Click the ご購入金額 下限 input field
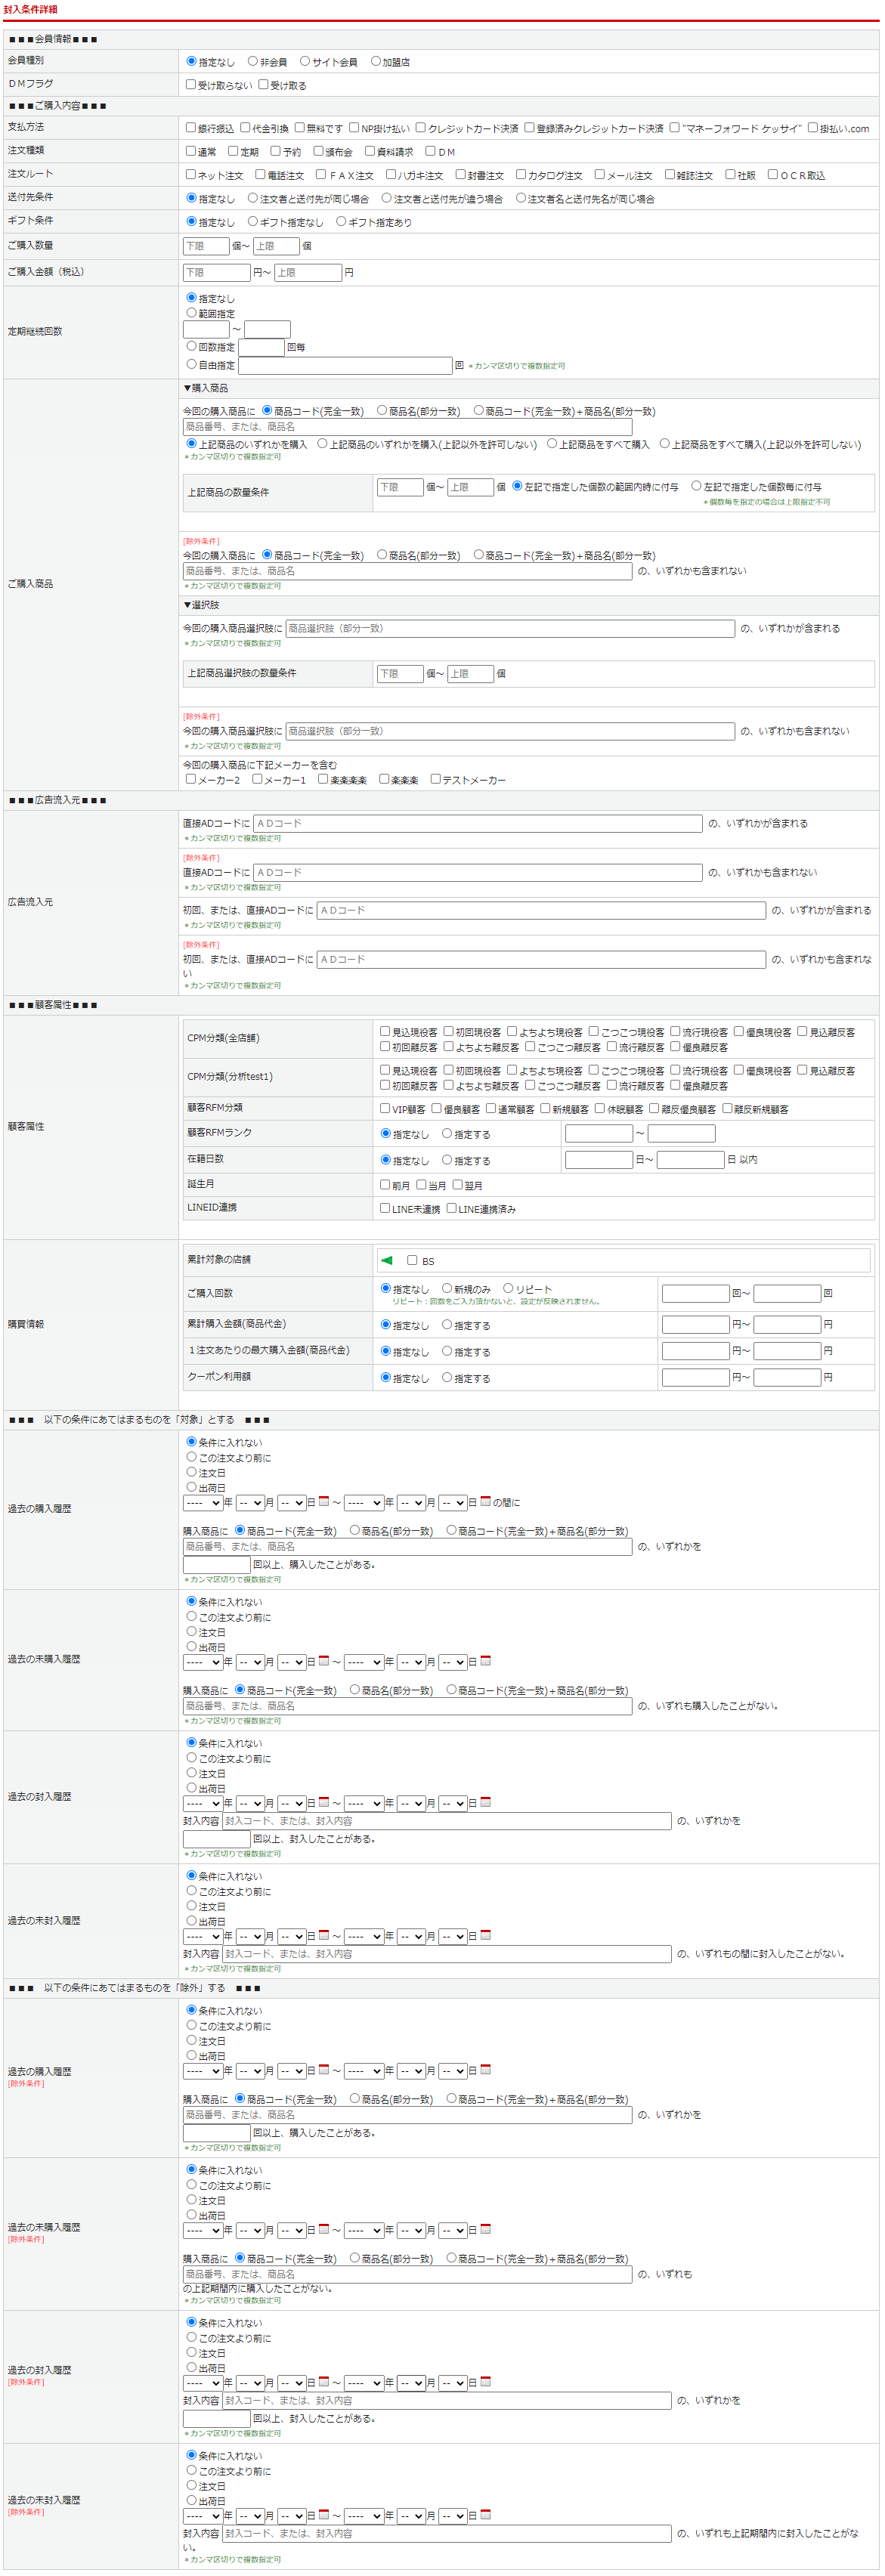The height and width of the screenshot is (2576, 885). 216,272
